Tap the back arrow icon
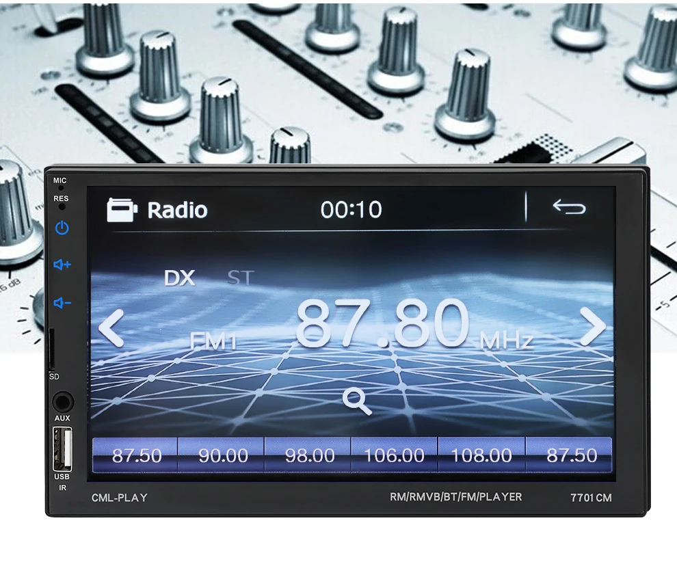The width and height of the screenshot is (677, 564). point(569,207)
